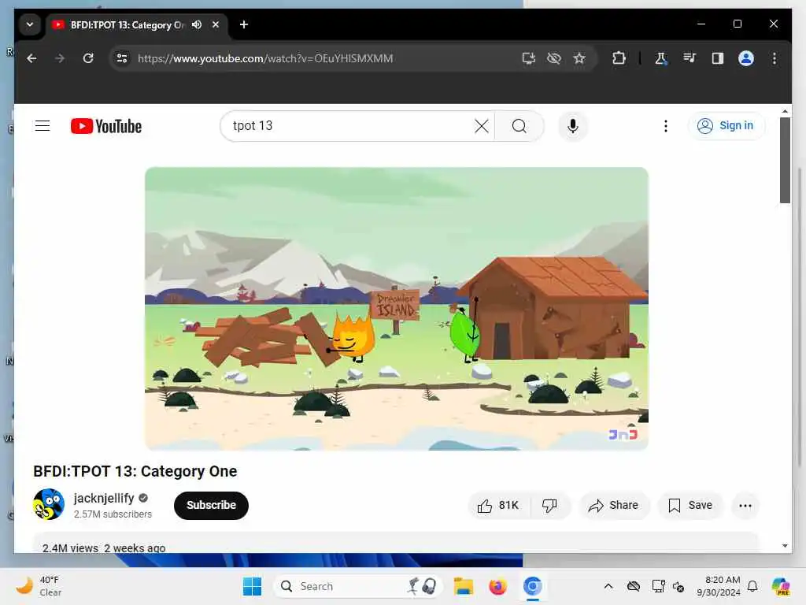Open the Chrome three-dot menu
Viewport: 806px width, 605px height.
click(x=775, y=58)
